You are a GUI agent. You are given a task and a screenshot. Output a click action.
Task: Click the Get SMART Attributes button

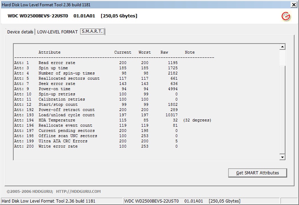click(x=258, y=173)
